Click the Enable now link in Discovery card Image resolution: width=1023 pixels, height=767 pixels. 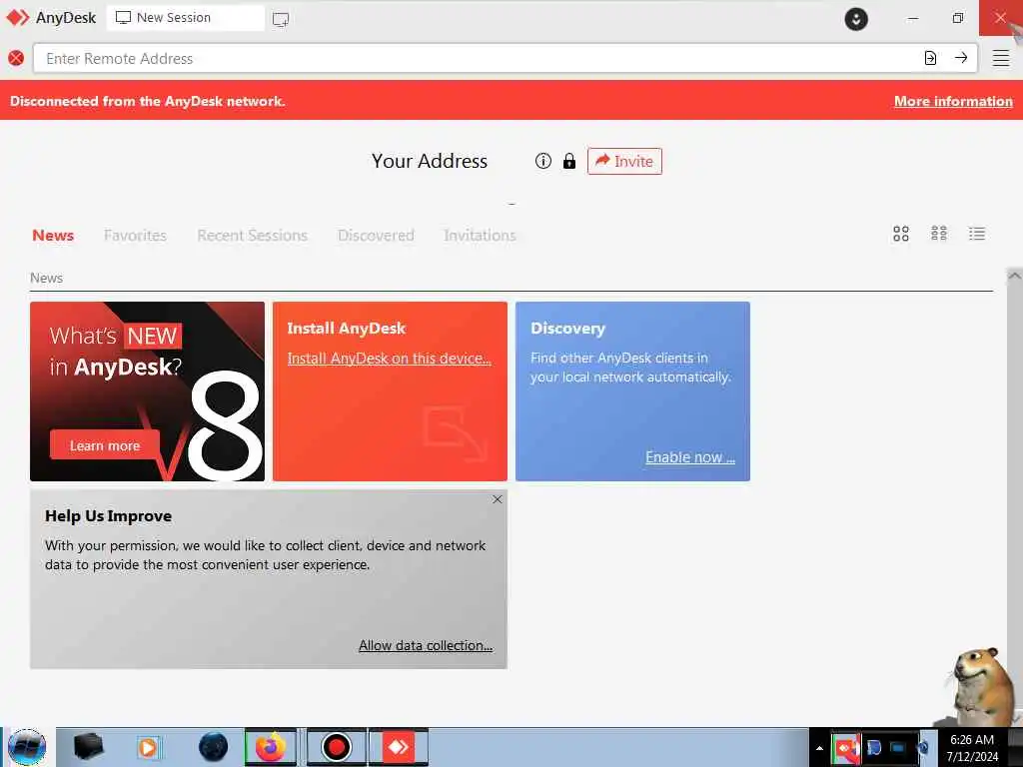pyautogui.click(x=690, y=457)
